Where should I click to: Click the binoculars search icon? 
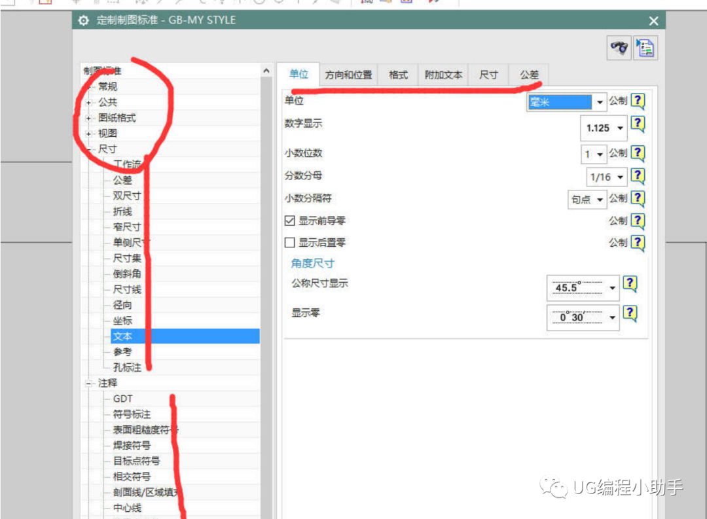click(x=619, y=48)
